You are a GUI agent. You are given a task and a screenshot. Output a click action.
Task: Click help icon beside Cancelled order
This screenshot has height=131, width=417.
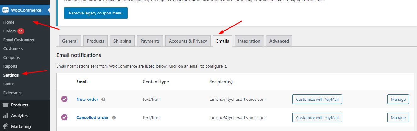(x=114, y=117)
